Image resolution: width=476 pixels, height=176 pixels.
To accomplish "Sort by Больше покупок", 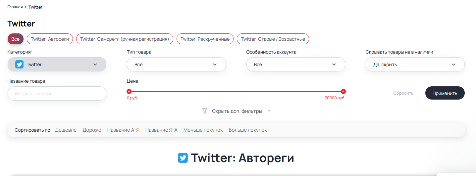I will coord(247,130).
